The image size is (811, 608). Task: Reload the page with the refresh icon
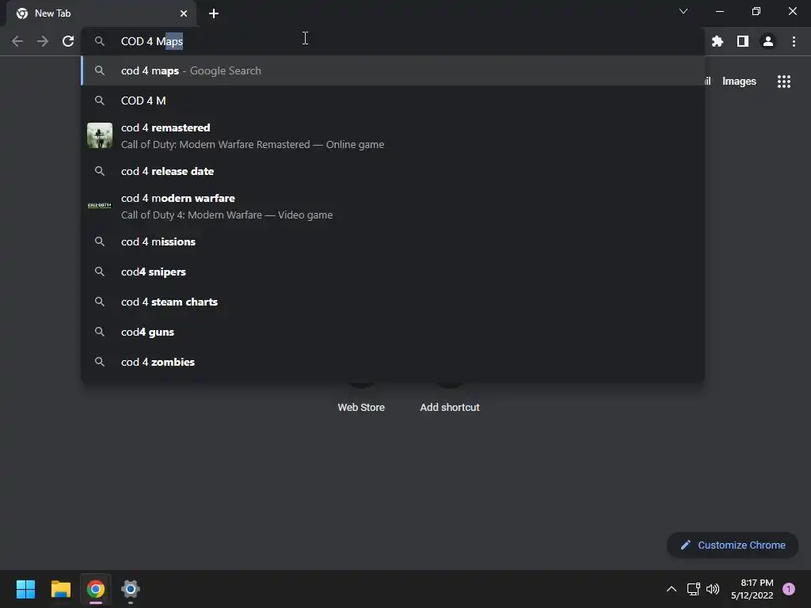pyautogui.click(x=68, y=41)
